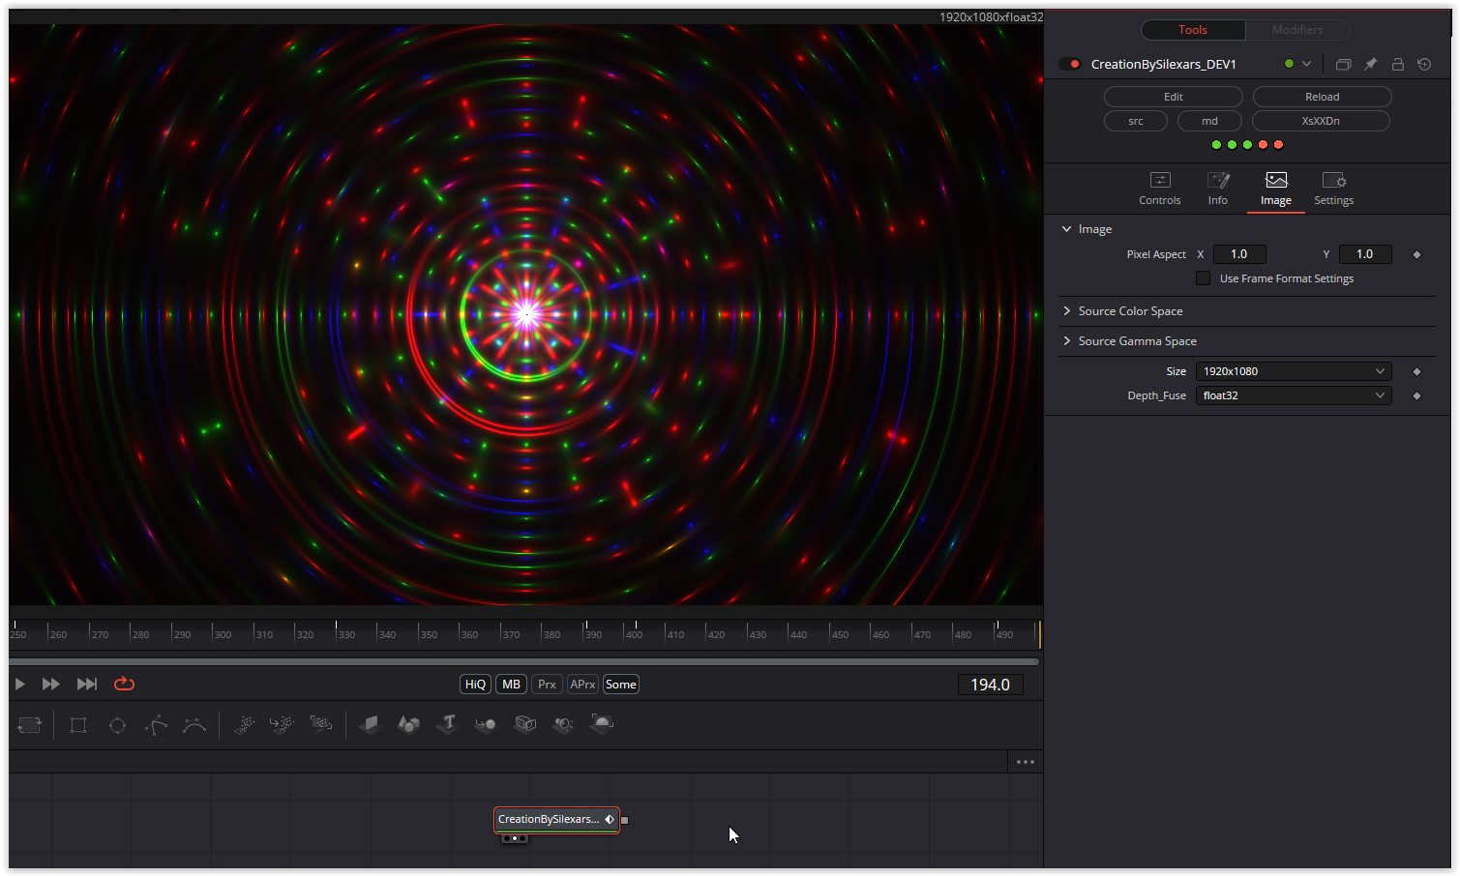This screenshot has width=1460, height=876.
Task: Add a Merge 3D node
Action: tap(486, 724)
